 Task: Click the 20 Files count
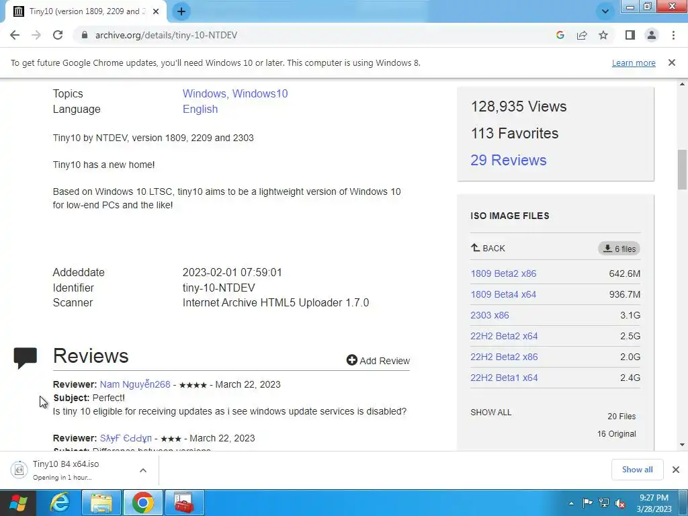coord(621,417)
